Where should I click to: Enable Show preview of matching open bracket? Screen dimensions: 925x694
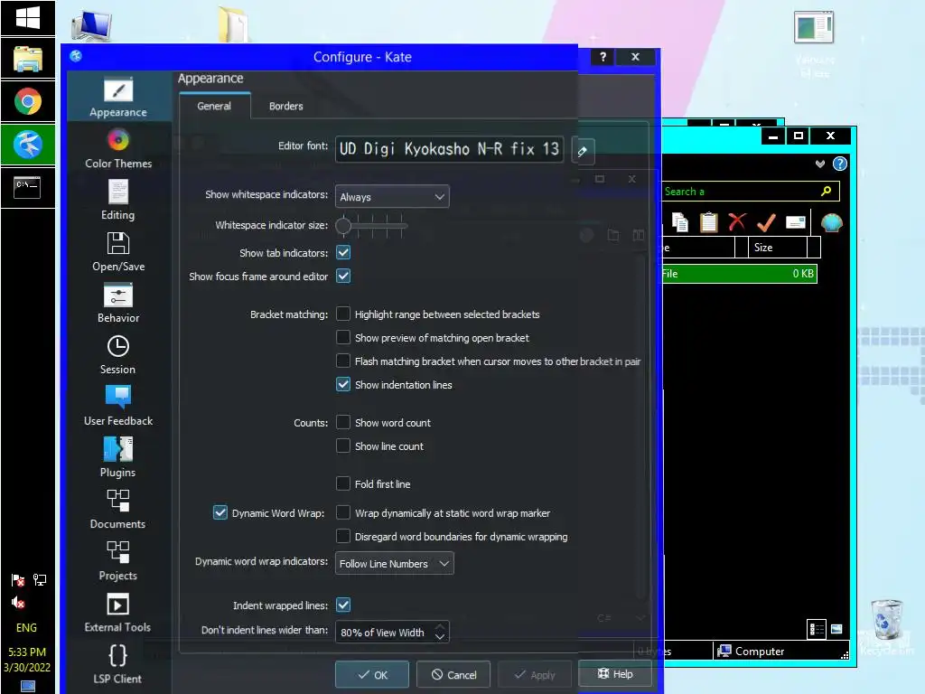[342, 338]
